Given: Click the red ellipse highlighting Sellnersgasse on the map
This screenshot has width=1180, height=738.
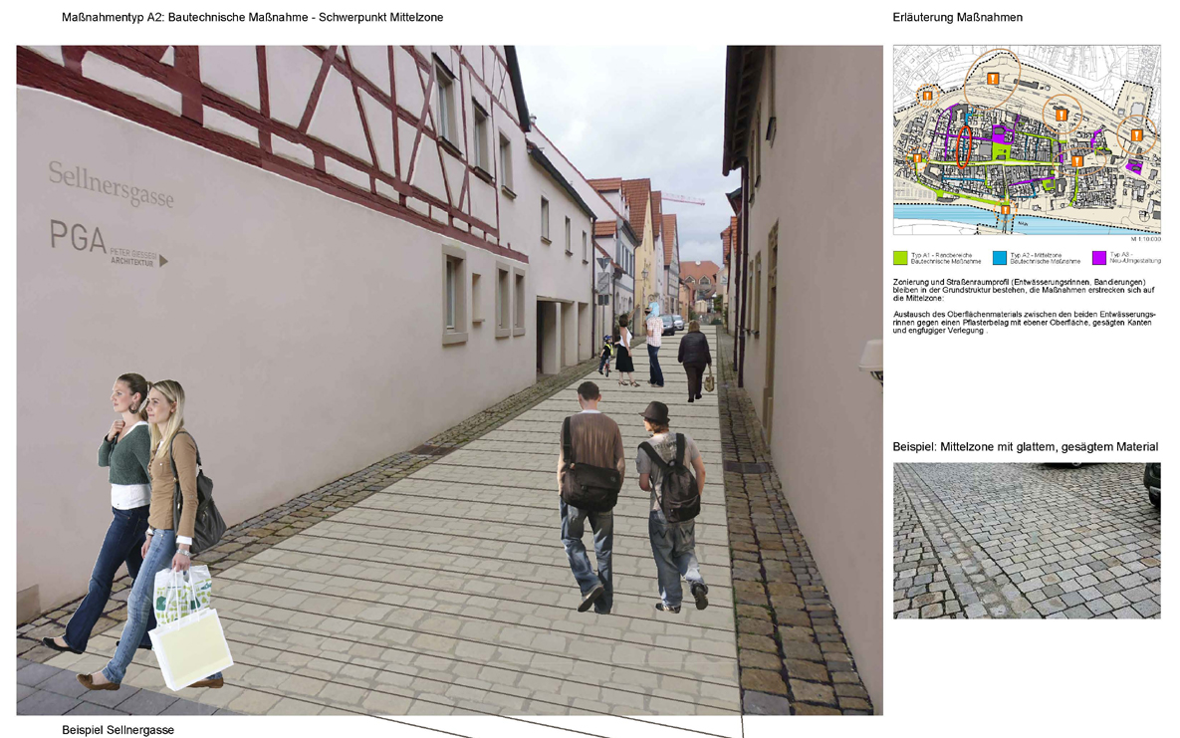Looking at the screenshot, I should click(963, 146).
